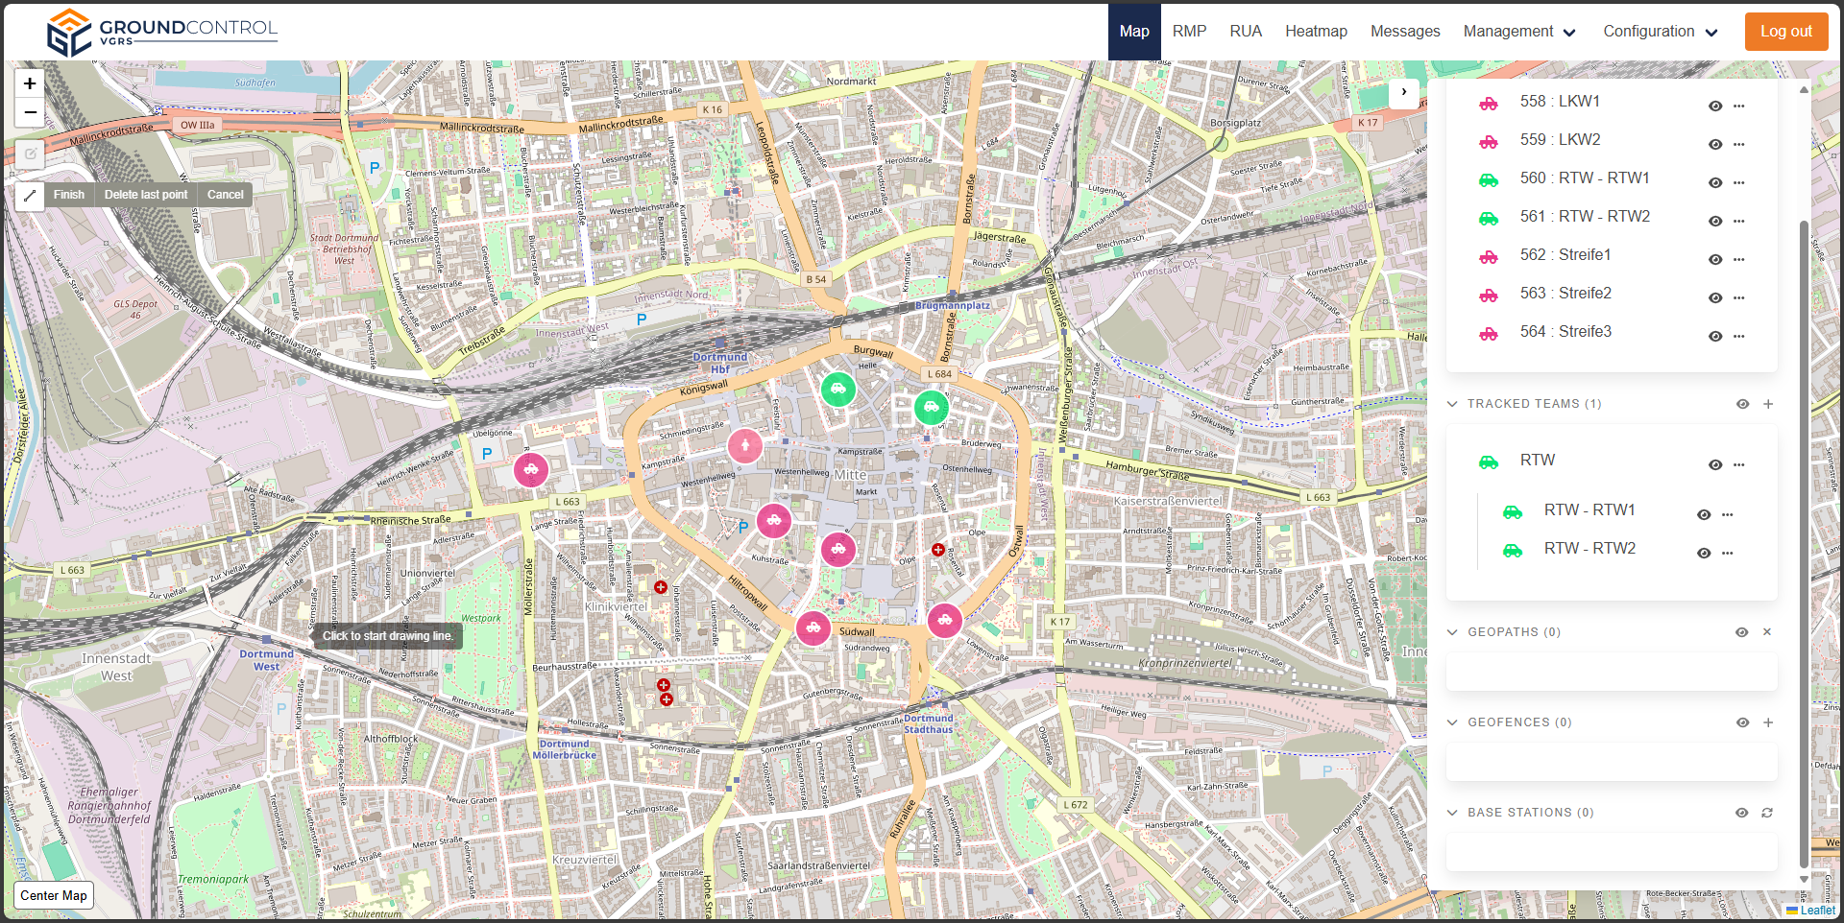This screenshot has height=923, width=1844.
Task: Open the Configuration dropdown menu
Action: point(1660,32)
